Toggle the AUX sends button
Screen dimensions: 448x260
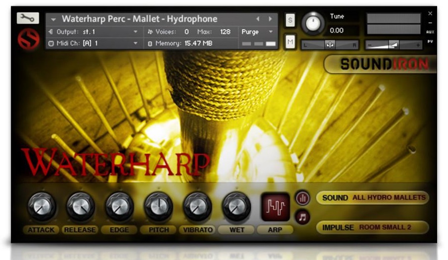coord(430,32)
